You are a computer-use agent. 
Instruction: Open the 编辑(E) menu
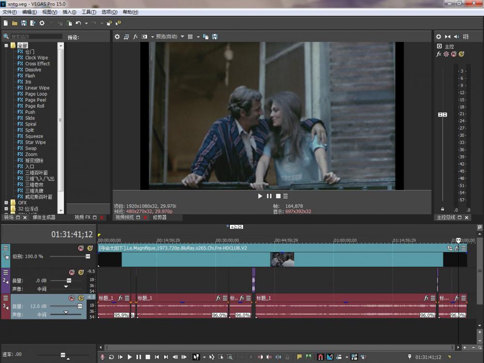(30, 12)
